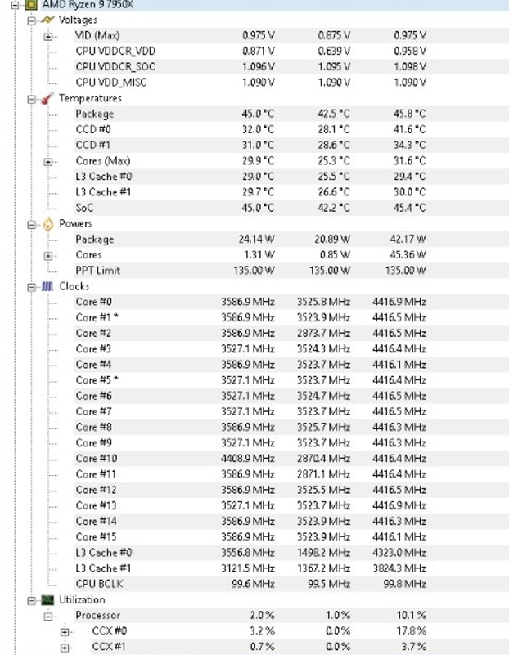The width and height of the screenshot is (509, 655).
Task: Click the Temperatures thermometer icon
Action: pos(48,99)
